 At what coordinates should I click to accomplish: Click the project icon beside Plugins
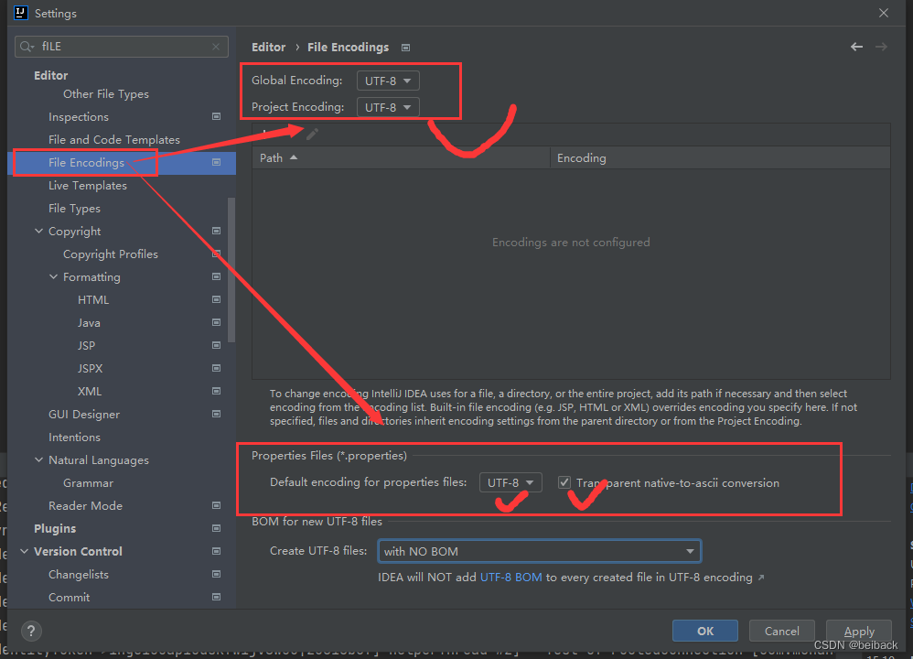pyautogui.click(x=216, y=528)
